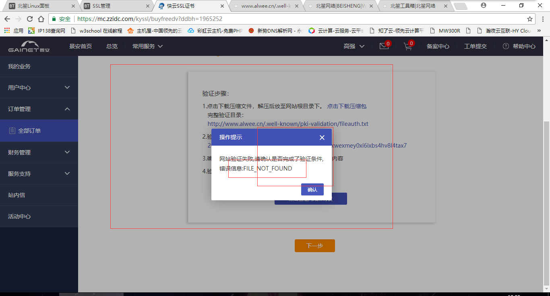Open the browser home page icon
The image size is (550, 296).
(x=41, y=19)
